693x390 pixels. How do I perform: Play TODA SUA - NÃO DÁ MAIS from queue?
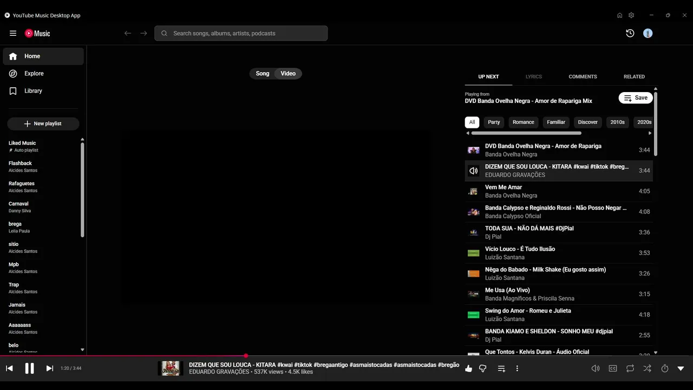pos(559,232)
